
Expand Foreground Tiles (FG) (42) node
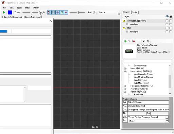click(125, 86)
